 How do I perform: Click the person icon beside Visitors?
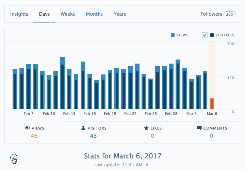pyautogui.click(x=83, y=128)
